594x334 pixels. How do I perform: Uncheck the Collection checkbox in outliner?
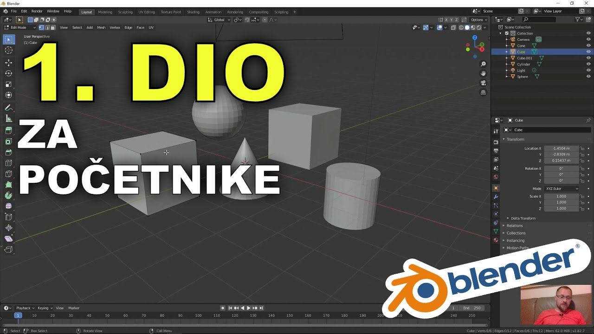(x=507, y=33)
